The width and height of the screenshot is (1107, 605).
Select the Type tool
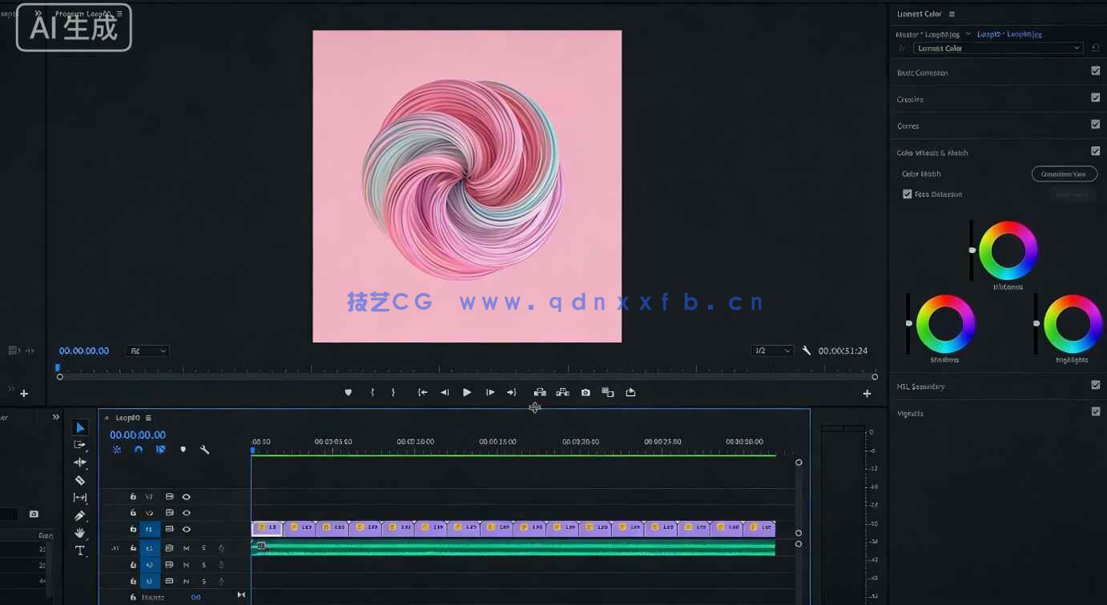click(80, 550)
